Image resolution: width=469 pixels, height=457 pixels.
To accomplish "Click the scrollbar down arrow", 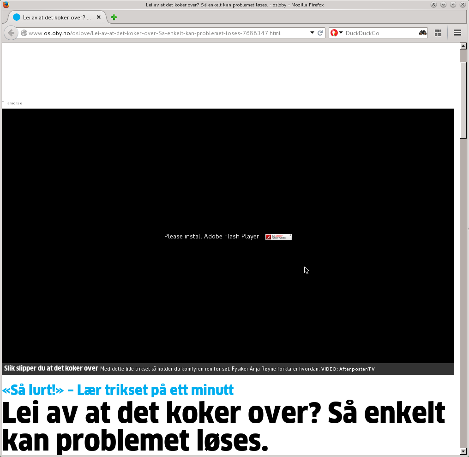I will (463, 451).
